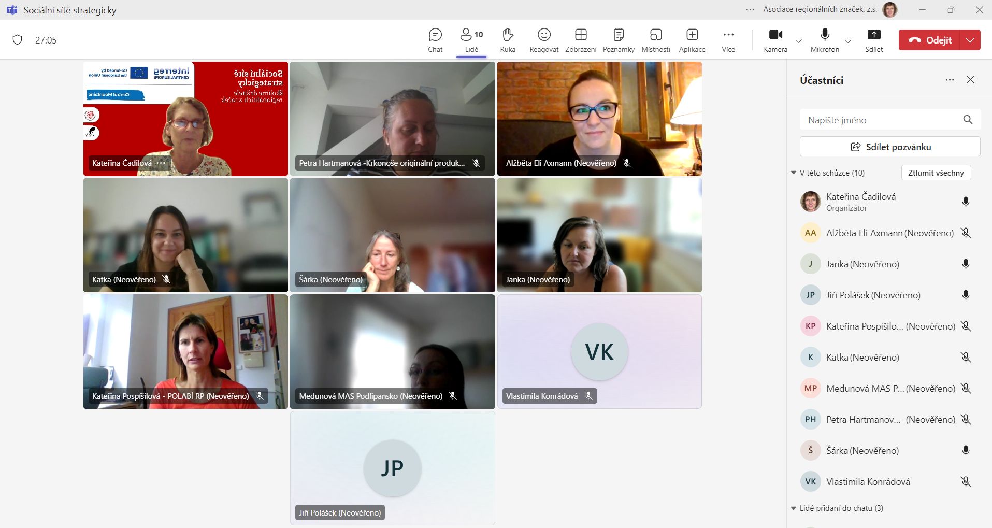Open Aplikace apps menu
This screenshot has width=992, height=528.
coord(692,40)
